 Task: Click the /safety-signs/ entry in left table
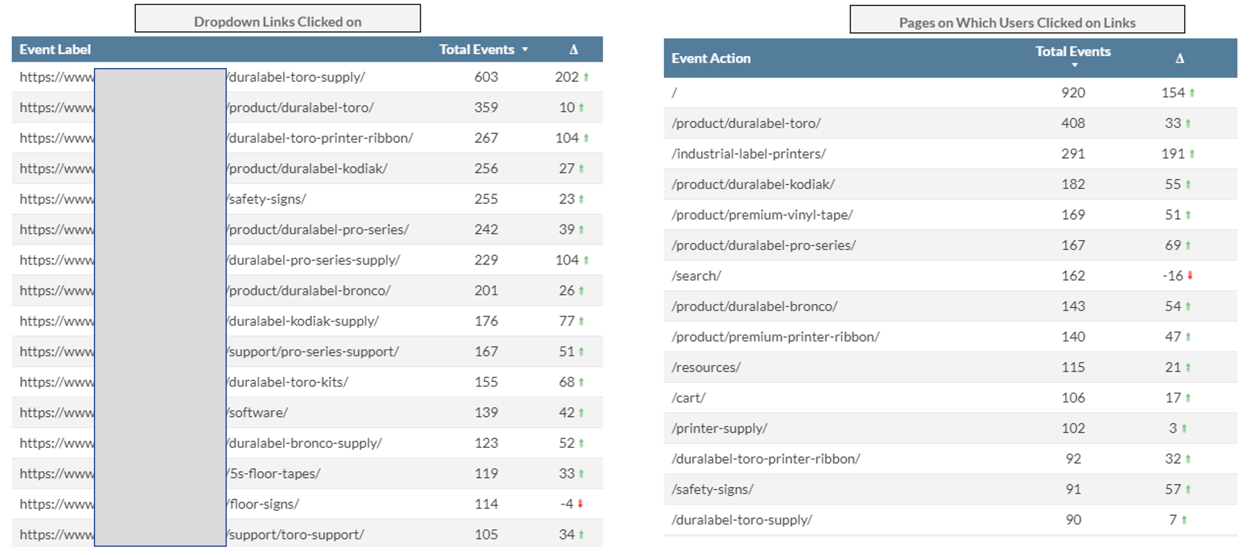coord(268,200)
